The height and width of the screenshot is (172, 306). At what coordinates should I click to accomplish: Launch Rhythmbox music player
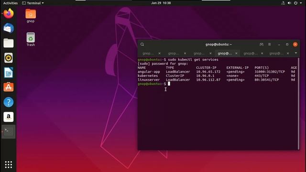(9, 58)
